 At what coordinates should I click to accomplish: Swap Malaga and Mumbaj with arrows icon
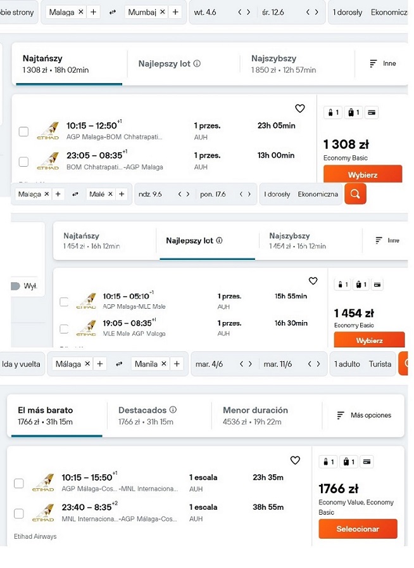113,12
